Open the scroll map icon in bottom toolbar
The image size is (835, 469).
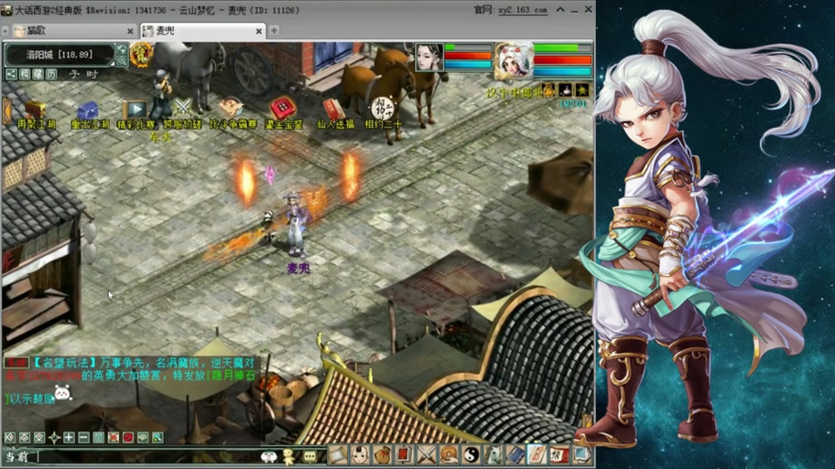click(337, 454)
